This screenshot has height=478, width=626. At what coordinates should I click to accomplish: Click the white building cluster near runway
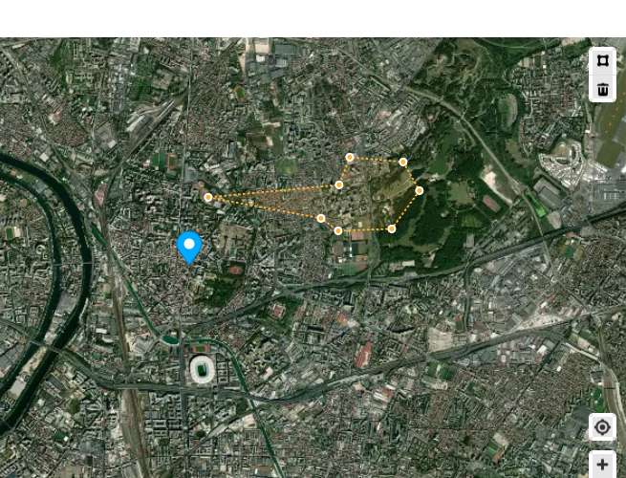[x=563, y=162]
